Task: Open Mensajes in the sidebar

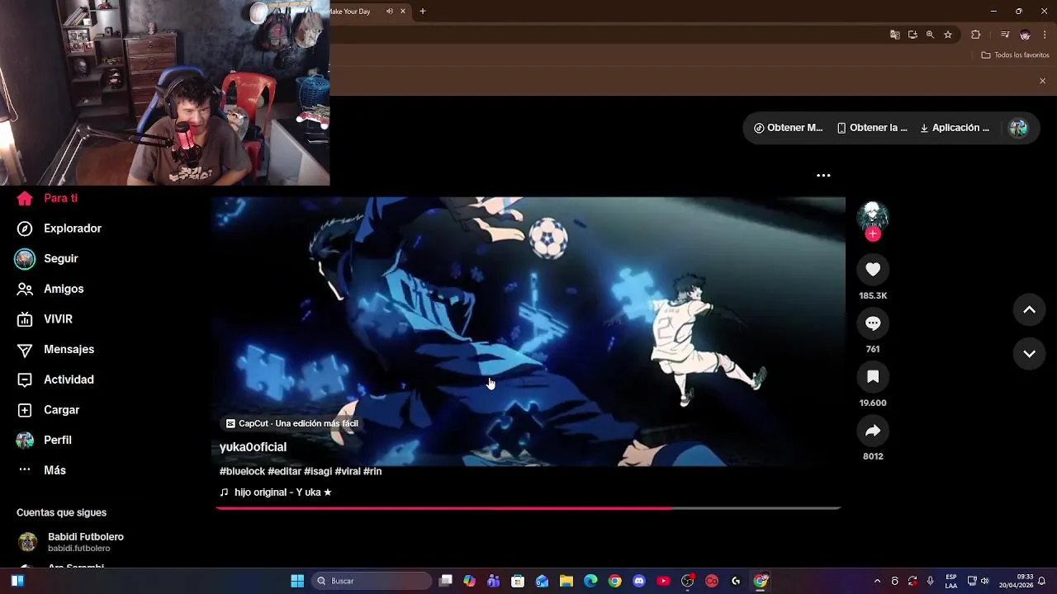Action: (x=55, y=350)
